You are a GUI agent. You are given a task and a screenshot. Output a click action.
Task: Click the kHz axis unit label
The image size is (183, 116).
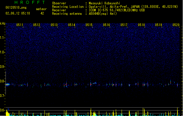click(x=3, y=23)
